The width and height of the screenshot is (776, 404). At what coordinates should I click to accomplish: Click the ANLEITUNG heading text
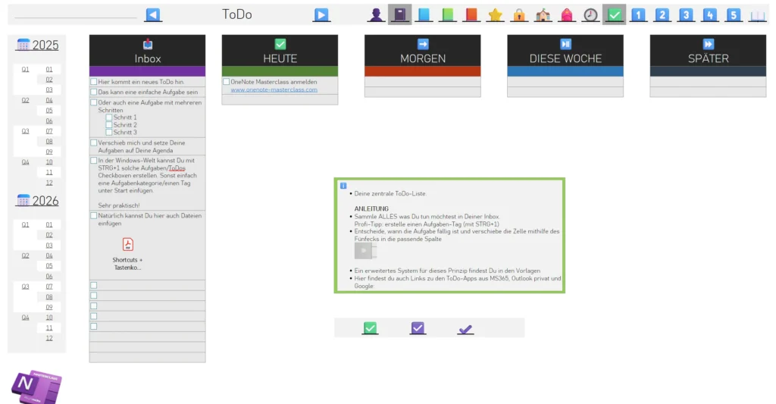tap(371, 209)
